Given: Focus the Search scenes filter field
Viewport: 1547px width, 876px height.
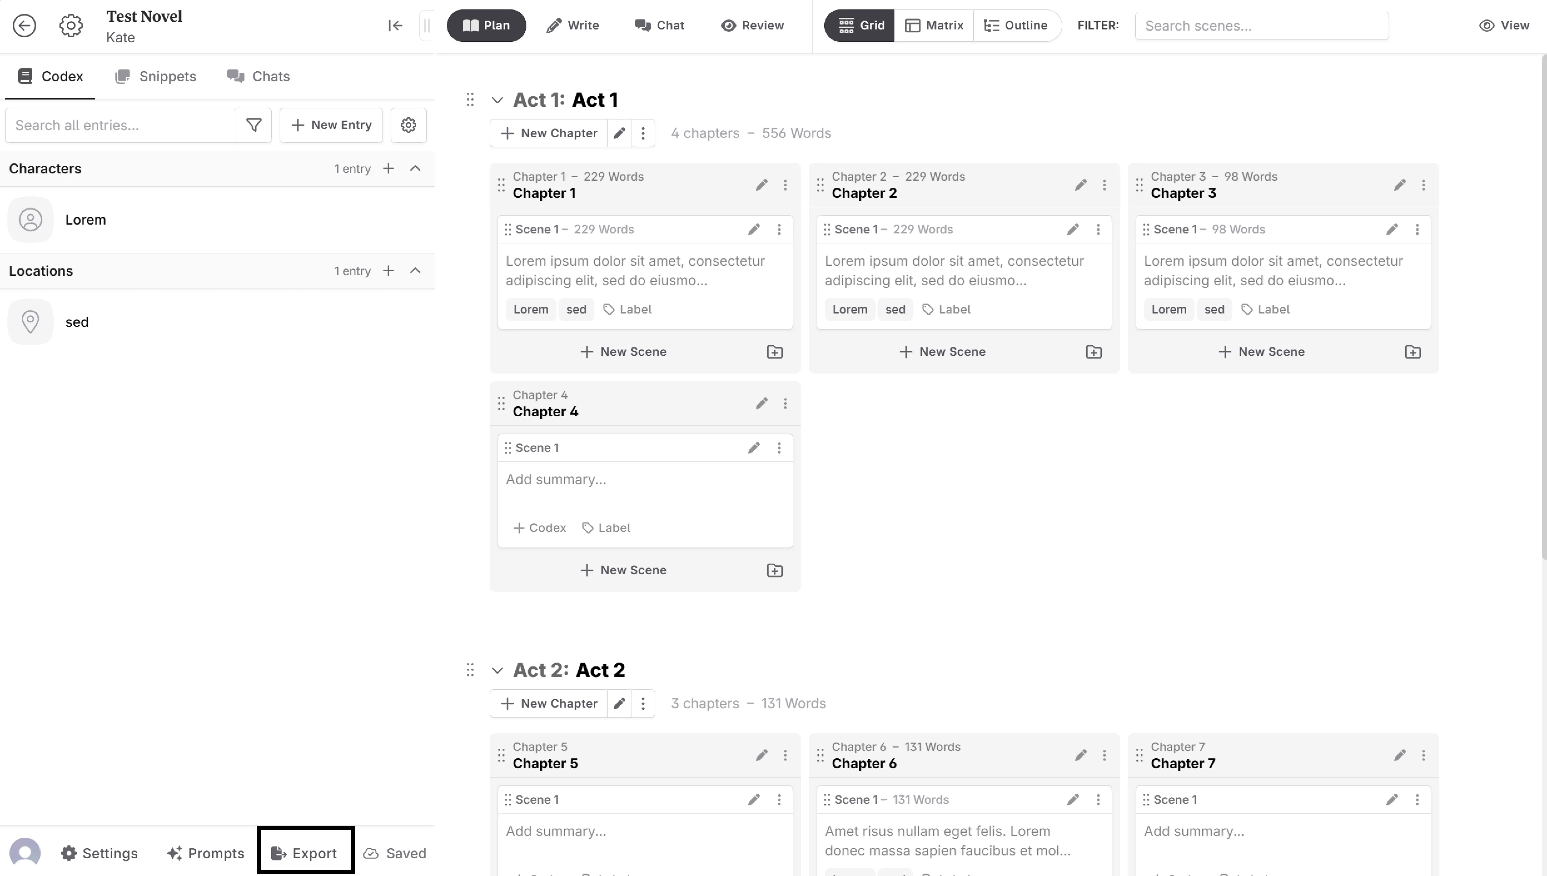Looking at the screenshot, I should 1261,25.
